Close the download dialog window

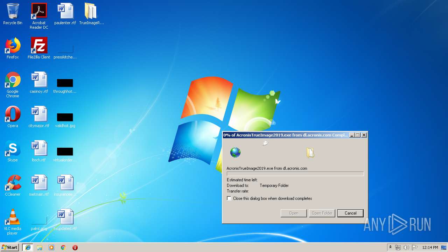click(x=364, y=135)
